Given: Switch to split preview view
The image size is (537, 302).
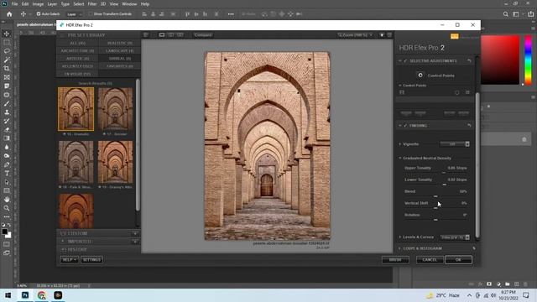Looking at the screenshot, I should pyautogui.click(x=170, y=35).
